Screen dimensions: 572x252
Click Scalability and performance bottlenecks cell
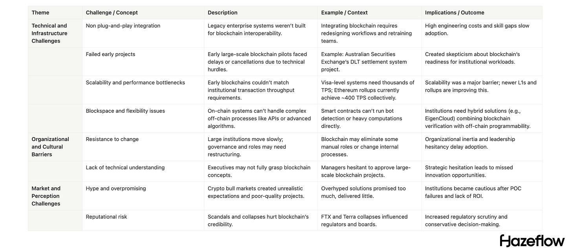click(x=135, y=83)
